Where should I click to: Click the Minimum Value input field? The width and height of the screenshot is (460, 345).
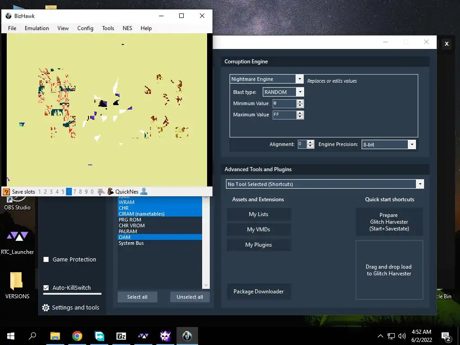coord(284,103)
